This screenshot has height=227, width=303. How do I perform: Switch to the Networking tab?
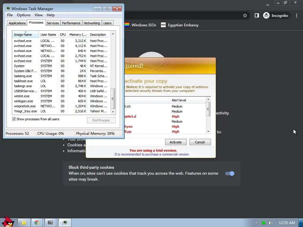point(92,23)
